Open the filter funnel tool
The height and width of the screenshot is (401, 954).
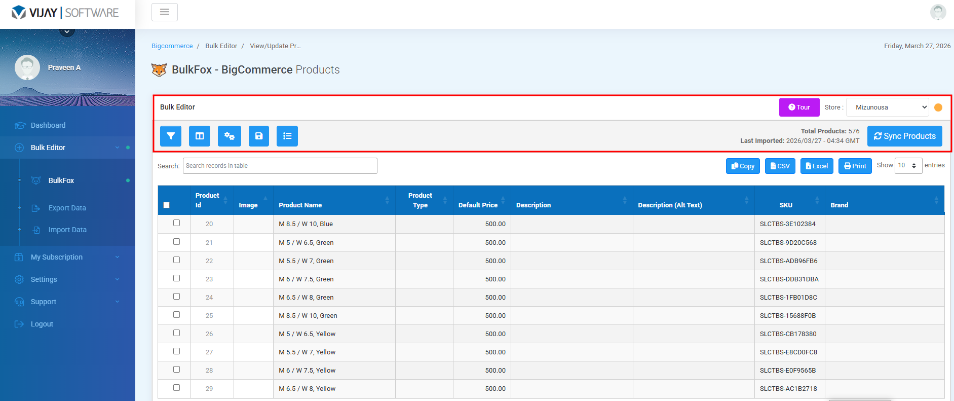(x=171, y=136)
